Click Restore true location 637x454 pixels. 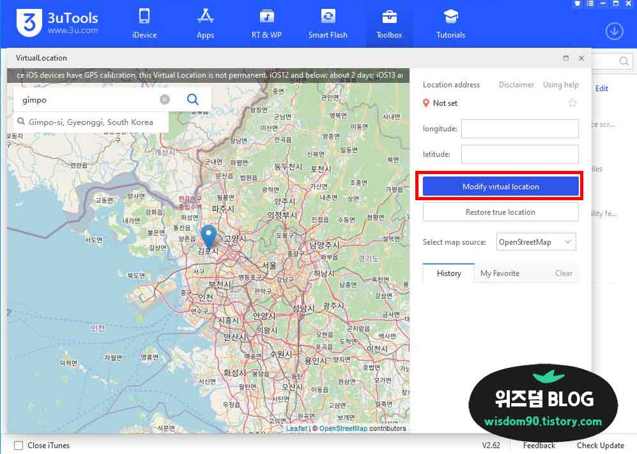click(500, 212)
